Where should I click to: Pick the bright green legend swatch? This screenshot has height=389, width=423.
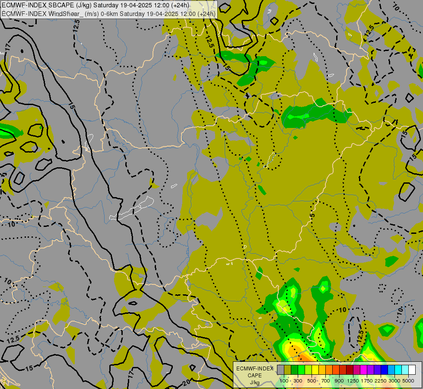coord(301,370)
